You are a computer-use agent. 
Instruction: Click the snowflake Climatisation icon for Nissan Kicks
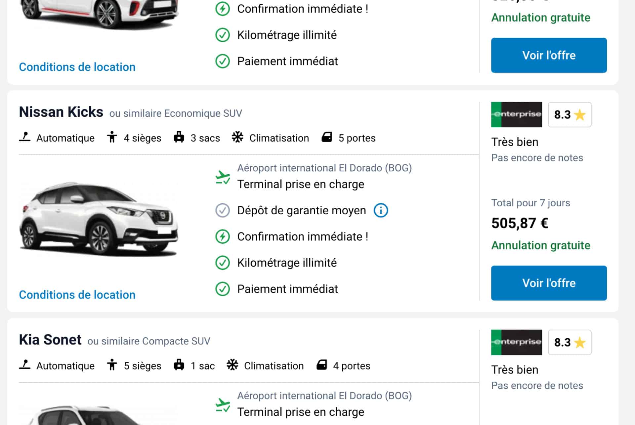237,137
